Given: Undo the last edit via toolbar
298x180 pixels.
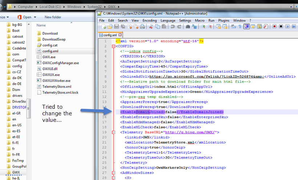Looking at the screenshot, I should pyautogui.click(x=173, y=27).
